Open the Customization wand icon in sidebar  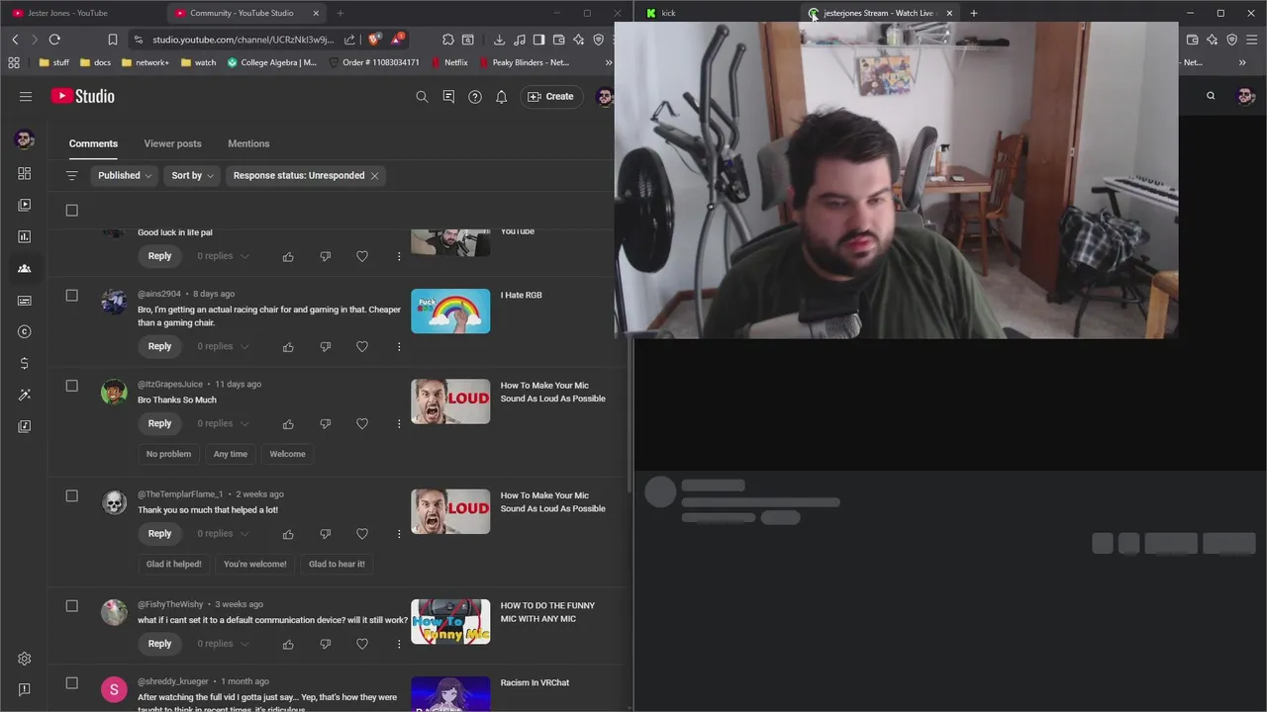pyautogui.click(x=25, y=395)
